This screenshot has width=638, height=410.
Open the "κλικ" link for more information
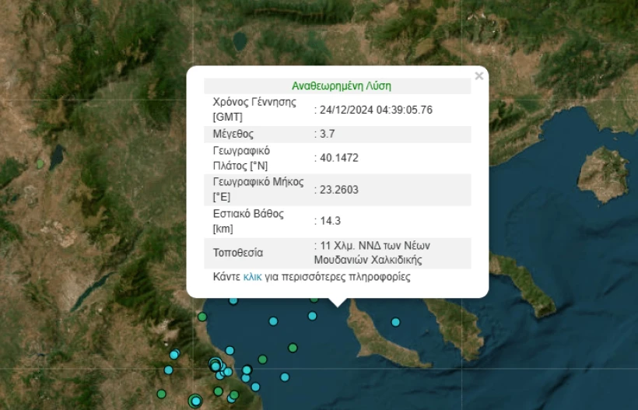coord(252,277)
